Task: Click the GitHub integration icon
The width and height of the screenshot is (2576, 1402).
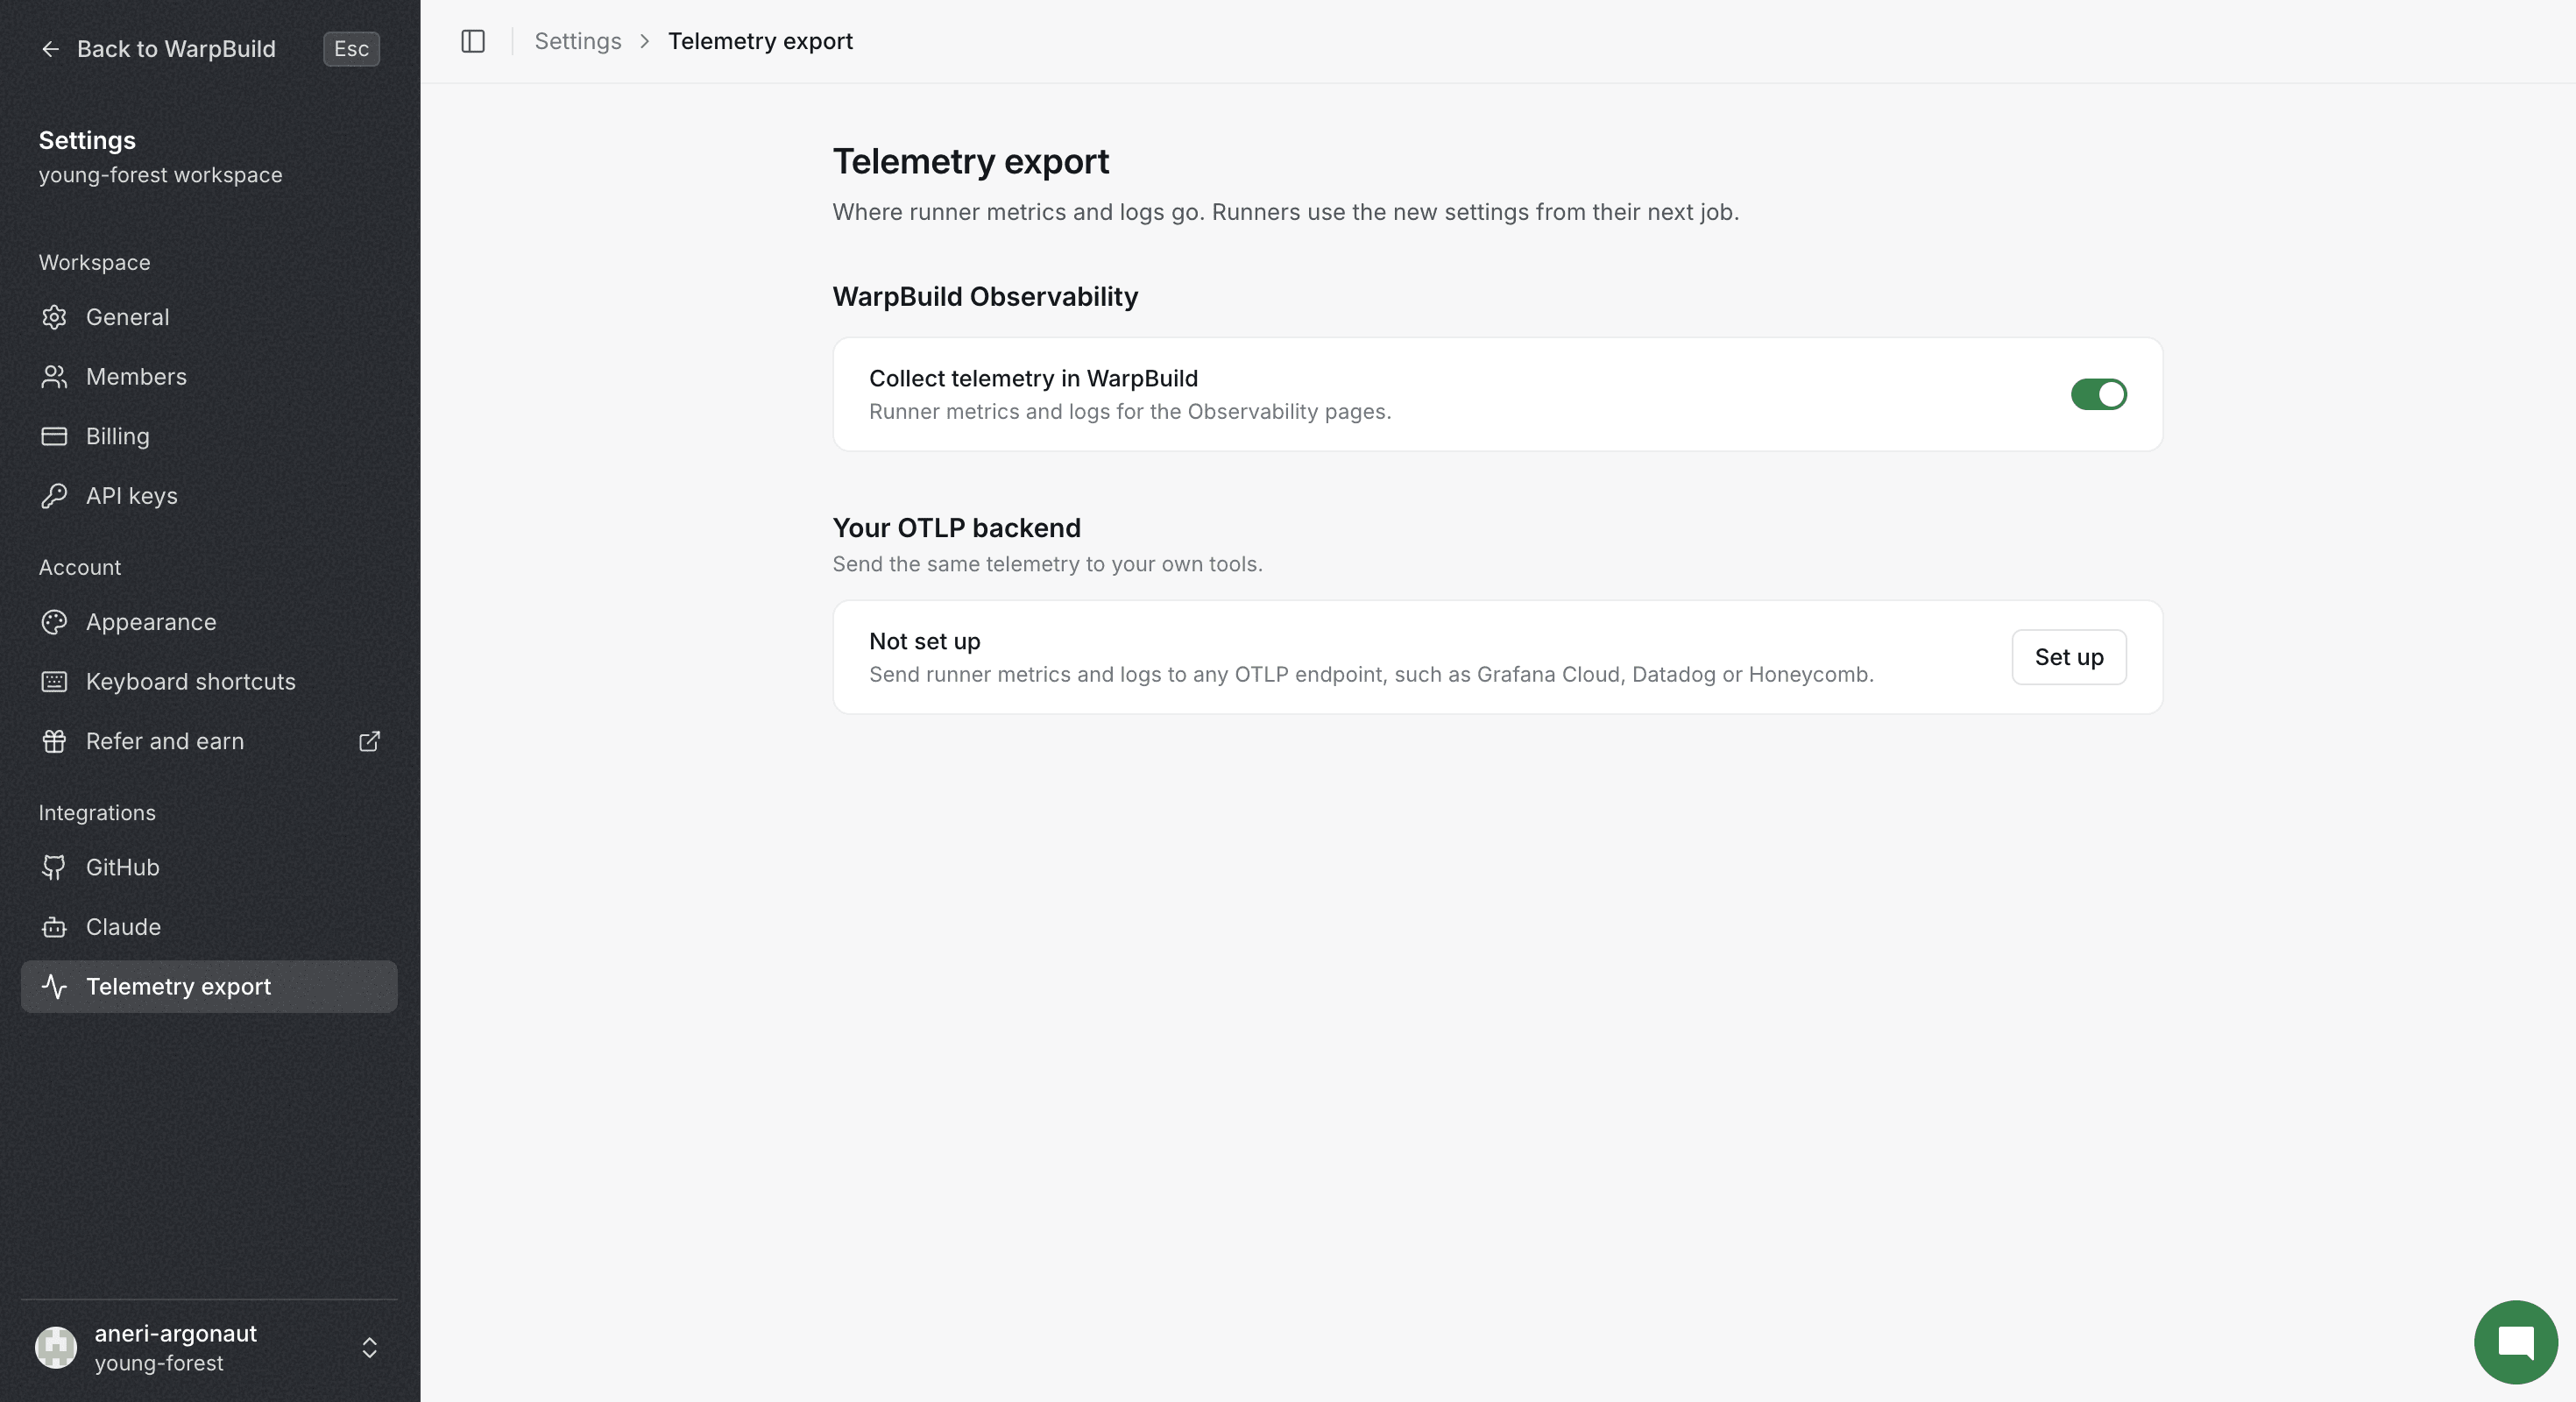Action: pyautogui.click(x=54, y=867)
